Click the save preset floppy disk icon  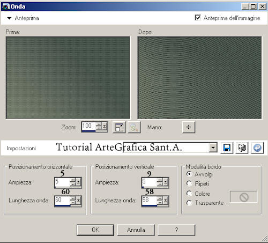227,148
